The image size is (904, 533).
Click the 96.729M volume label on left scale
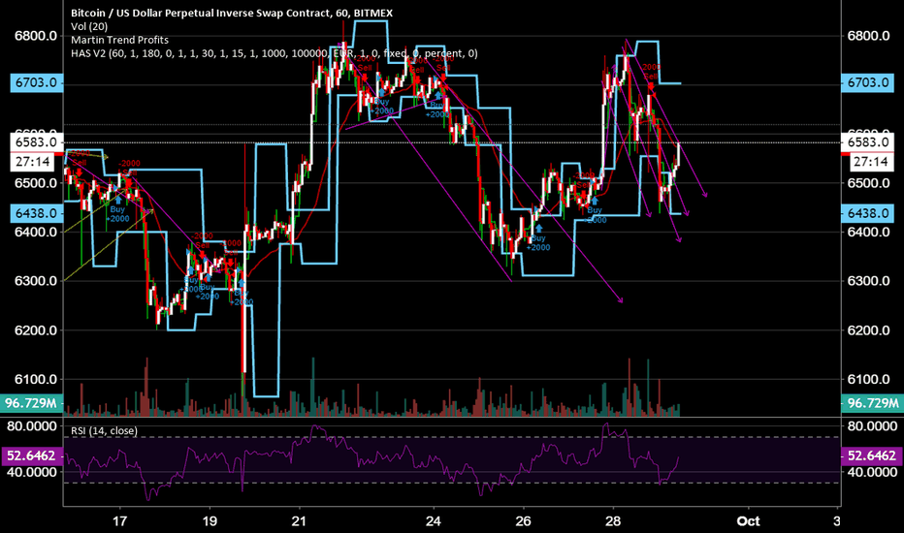[32, 403]
